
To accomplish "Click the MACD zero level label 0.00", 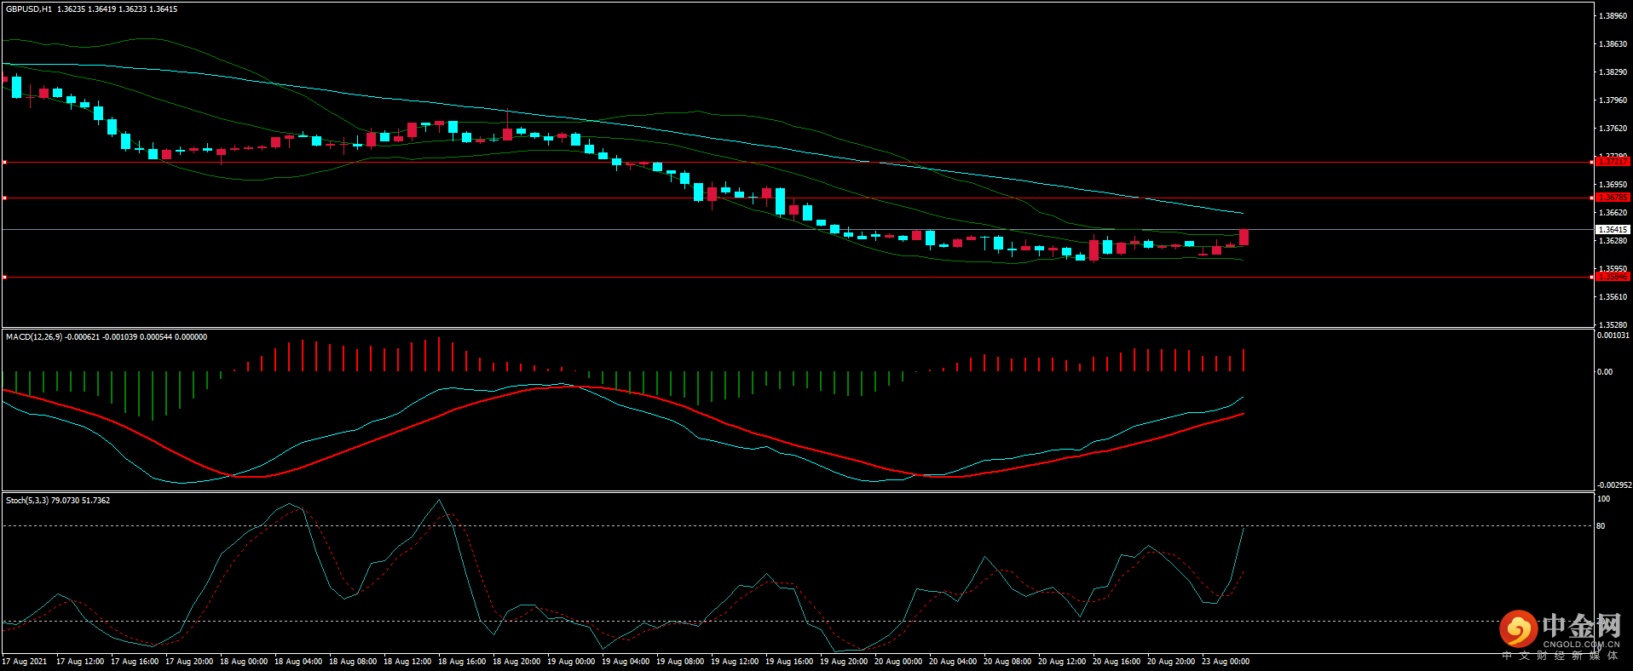I will coord(1605,372).
